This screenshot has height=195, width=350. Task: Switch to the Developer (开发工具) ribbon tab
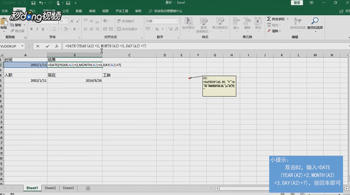[122, 11]
